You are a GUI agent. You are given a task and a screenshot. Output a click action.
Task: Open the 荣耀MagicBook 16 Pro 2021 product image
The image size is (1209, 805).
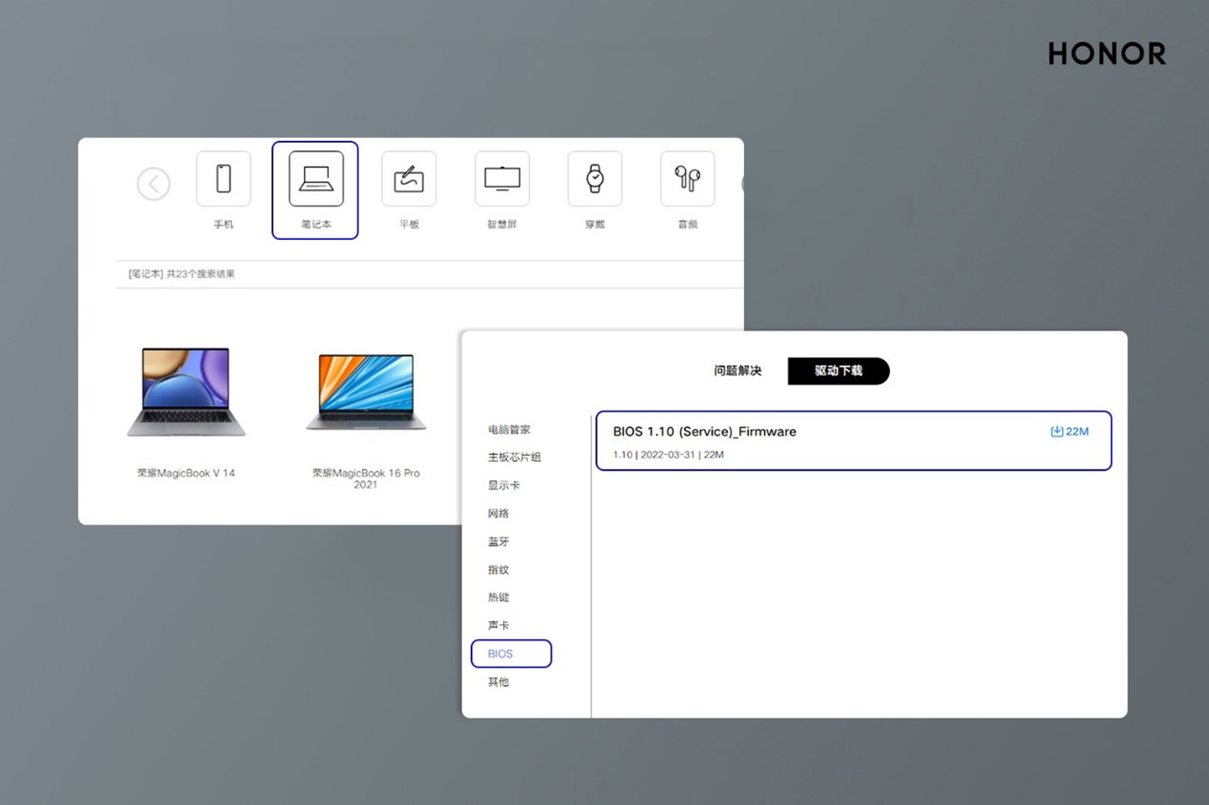tap(366, 392)
